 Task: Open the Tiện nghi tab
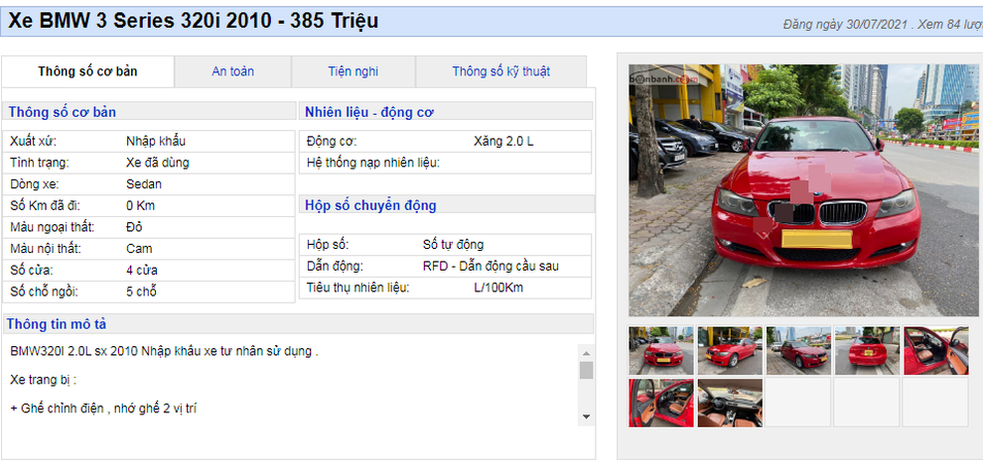[x=352, y=71]
